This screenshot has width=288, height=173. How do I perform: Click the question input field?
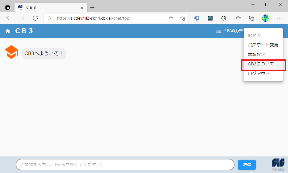[x=125, y=165]
